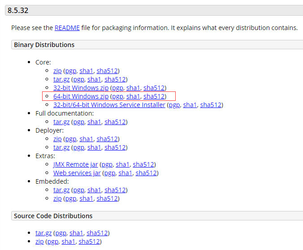This screenshot has height=250, width=303.
Task: Open pgp for Windows Service Installer
Action: [174, 105]
